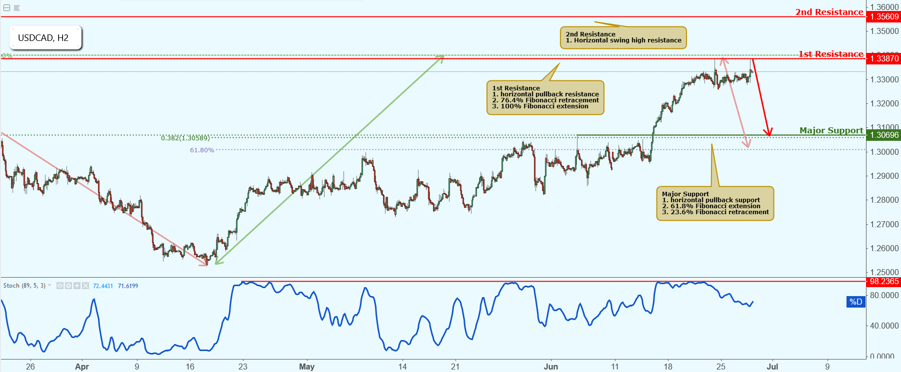Select the 2nd Resistance callout box
This screenshot has height=372, width=901.
tap(623, 37)
